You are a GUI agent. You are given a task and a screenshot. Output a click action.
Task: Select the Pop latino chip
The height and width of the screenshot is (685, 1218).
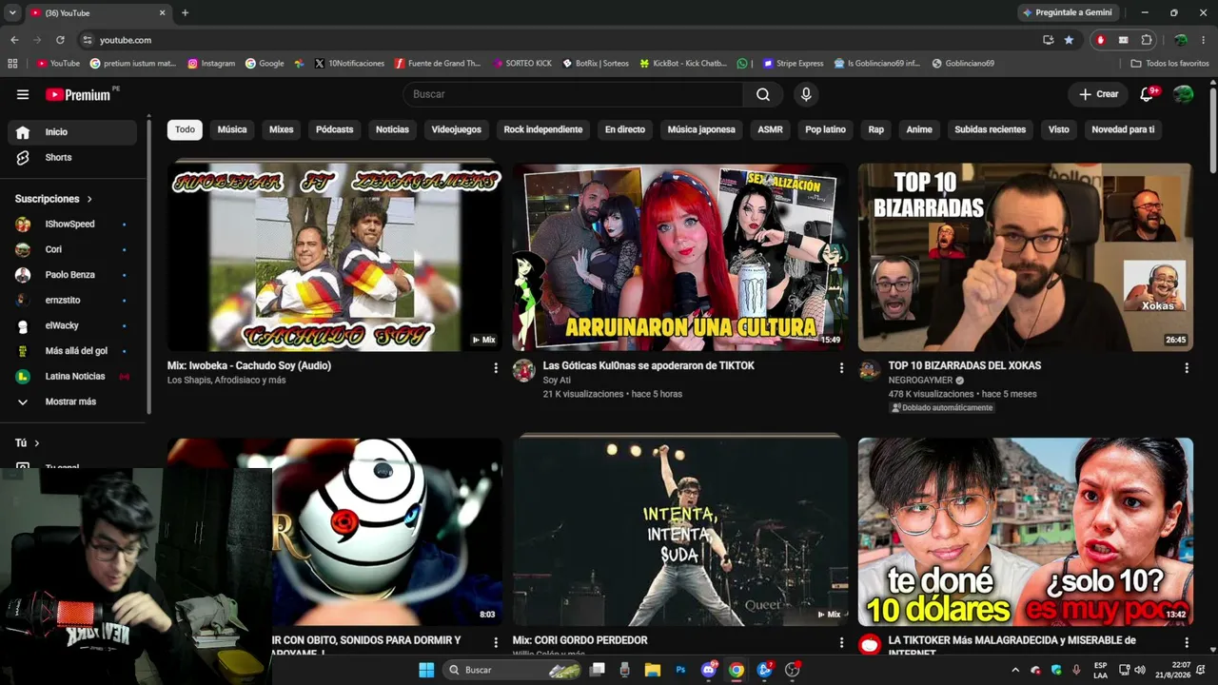(825, 129)
